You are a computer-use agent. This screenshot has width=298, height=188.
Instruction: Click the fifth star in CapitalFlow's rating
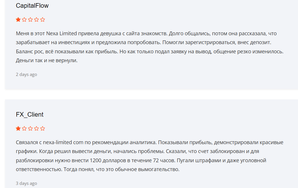[x=43, y=20]
